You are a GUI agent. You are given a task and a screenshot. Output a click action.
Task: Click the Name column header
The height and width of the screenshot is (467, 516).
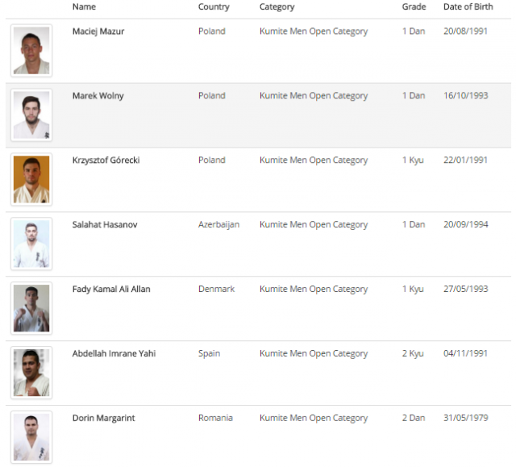84,7
